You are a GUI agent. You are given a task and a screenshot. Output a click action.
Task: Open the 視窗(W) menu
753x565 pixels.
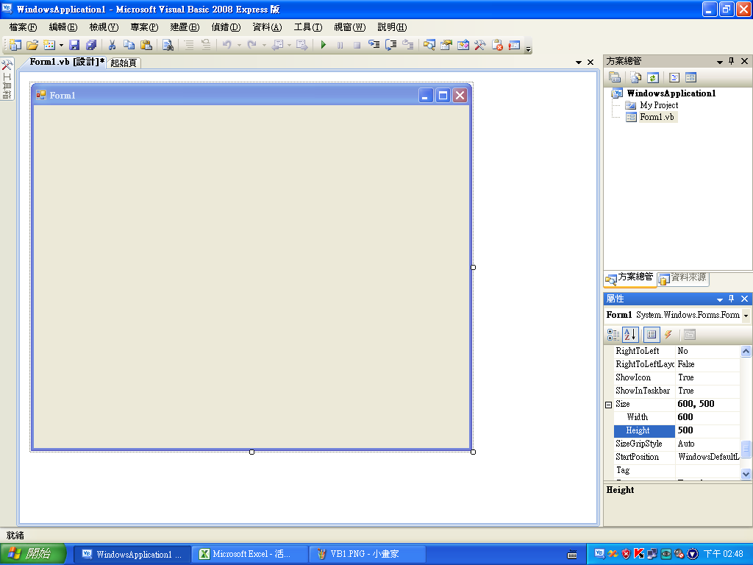[x=349, y=27]
